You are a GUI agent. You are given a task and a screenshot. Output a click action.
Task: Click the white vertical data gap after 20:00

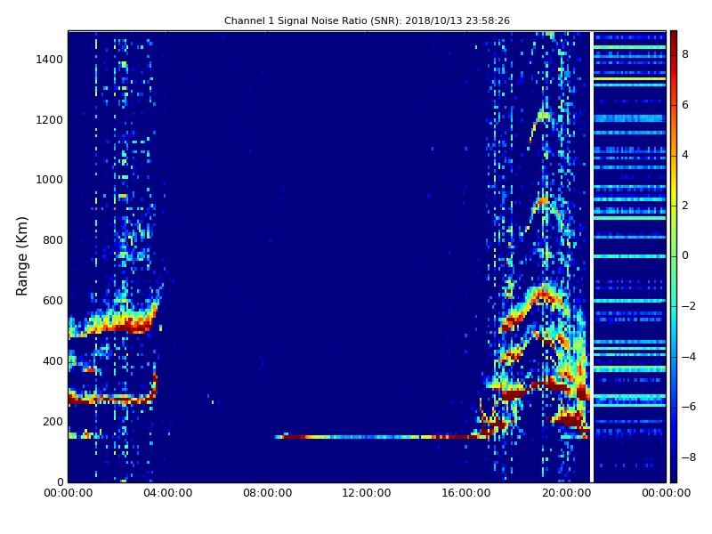(592, 256)
